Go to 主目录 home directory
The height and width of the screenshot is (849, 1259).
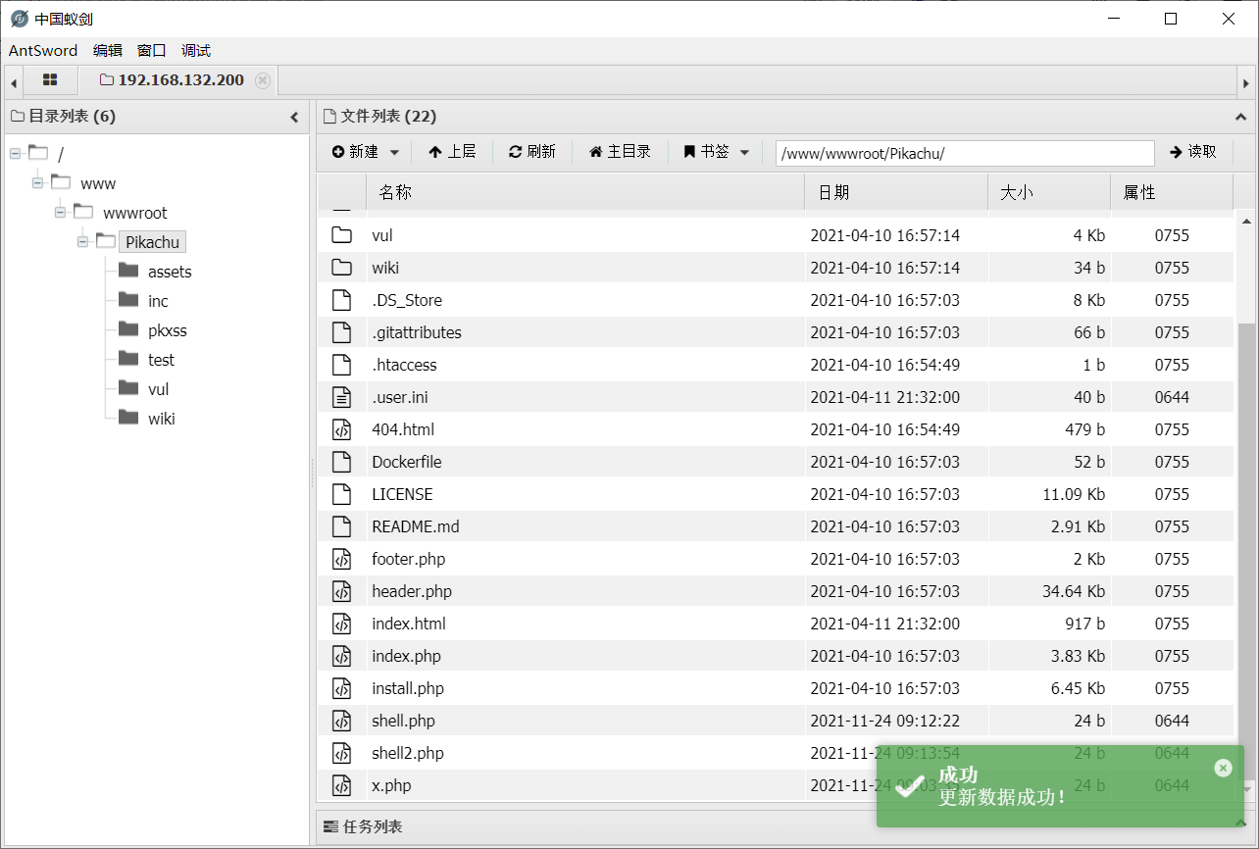click(620, 152)
